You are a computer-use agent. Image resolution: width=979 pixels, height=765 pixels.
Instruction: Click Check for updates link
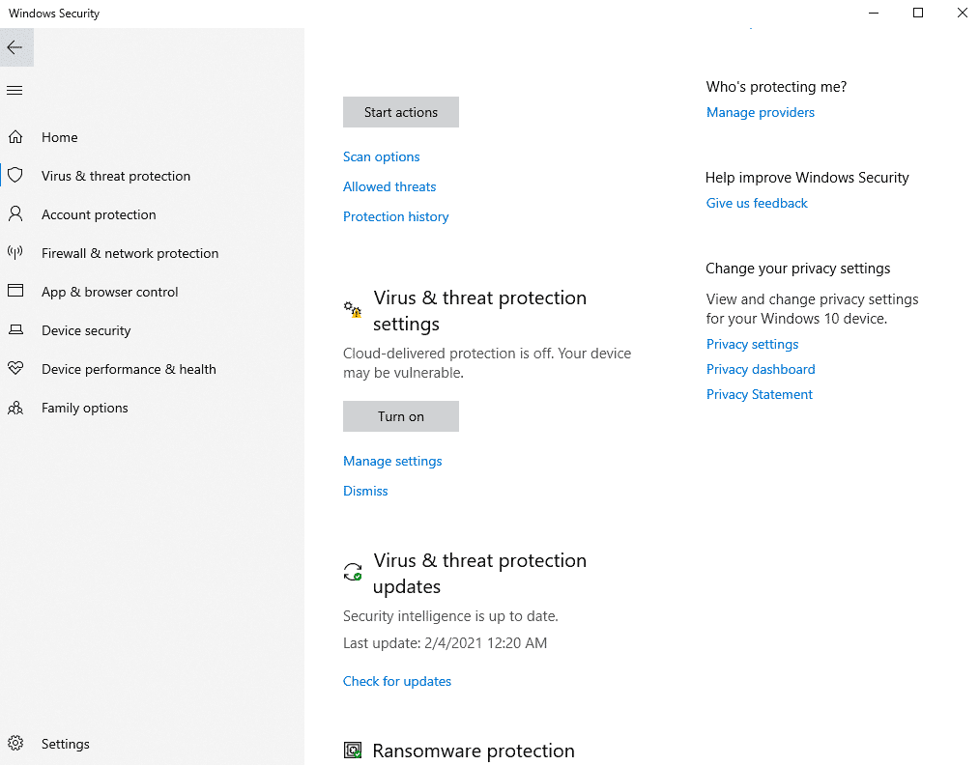click(x=397, y=681)
